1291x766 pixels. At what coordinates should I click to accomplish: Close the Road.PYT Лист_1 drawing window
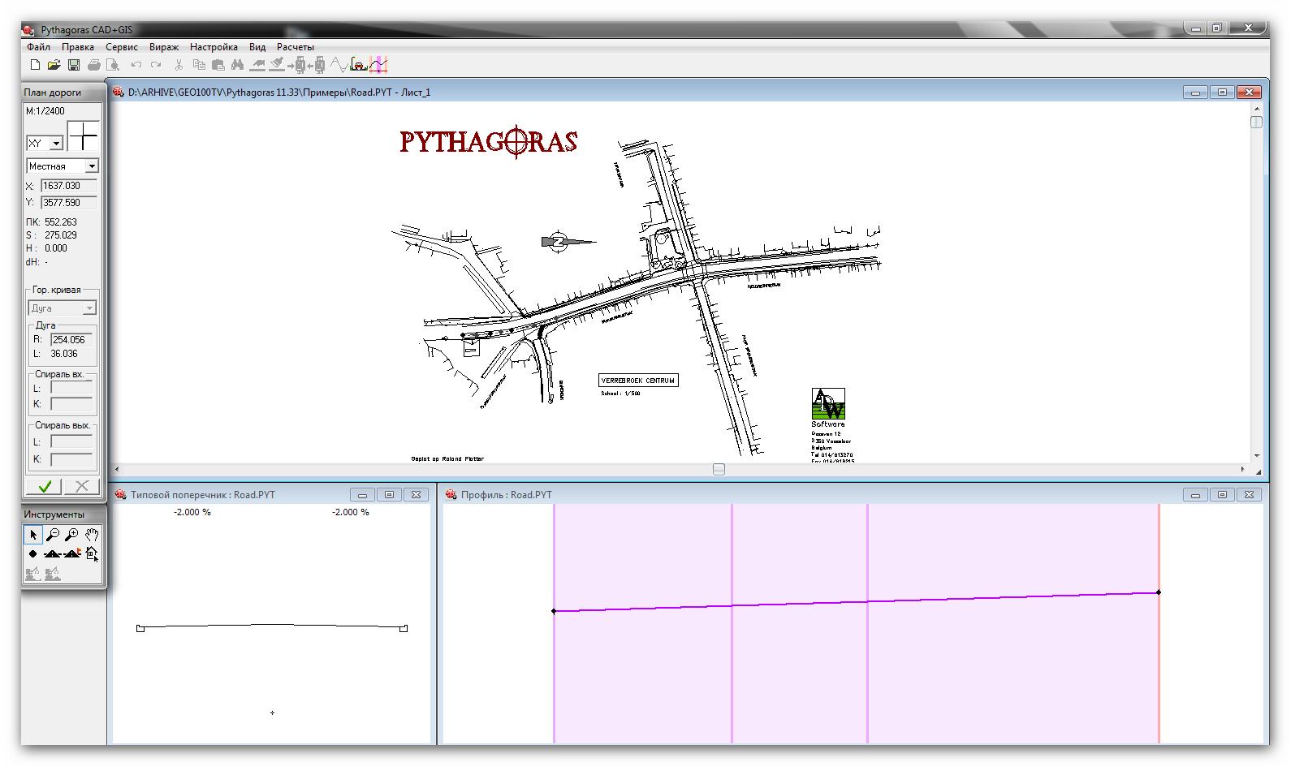(x=1250, y=93)
